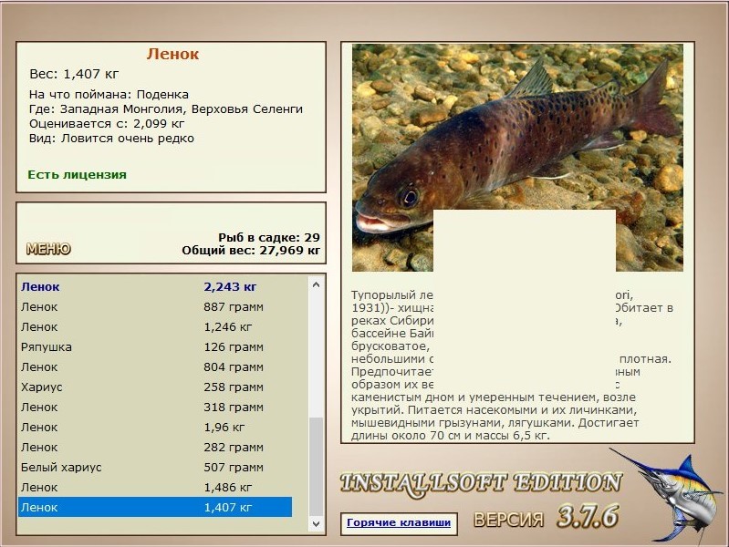
Task: Select the Белый хариус 507 грамм row
Action: [155, 467]
